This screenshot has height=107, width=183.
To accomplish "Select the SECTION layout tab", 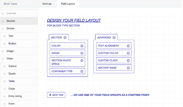I will click(x=59, y=37).
